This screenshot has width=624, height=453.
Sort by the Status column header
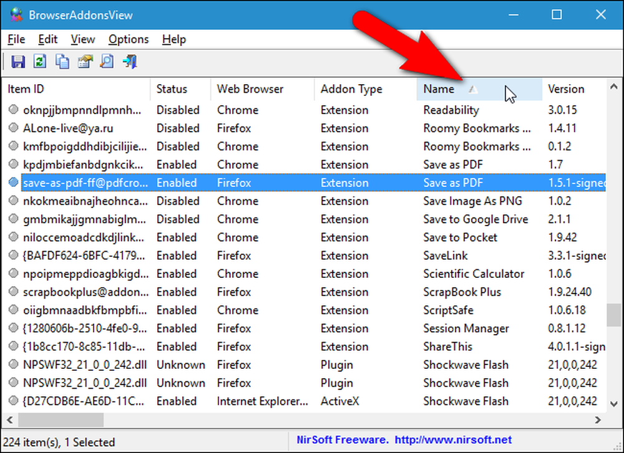tap(180, 89)
